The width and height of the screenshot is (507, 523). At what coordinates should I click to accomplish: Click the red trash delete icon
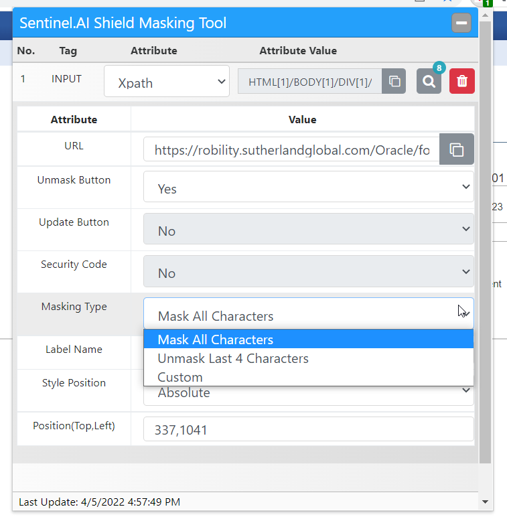(x=461, y=82)
